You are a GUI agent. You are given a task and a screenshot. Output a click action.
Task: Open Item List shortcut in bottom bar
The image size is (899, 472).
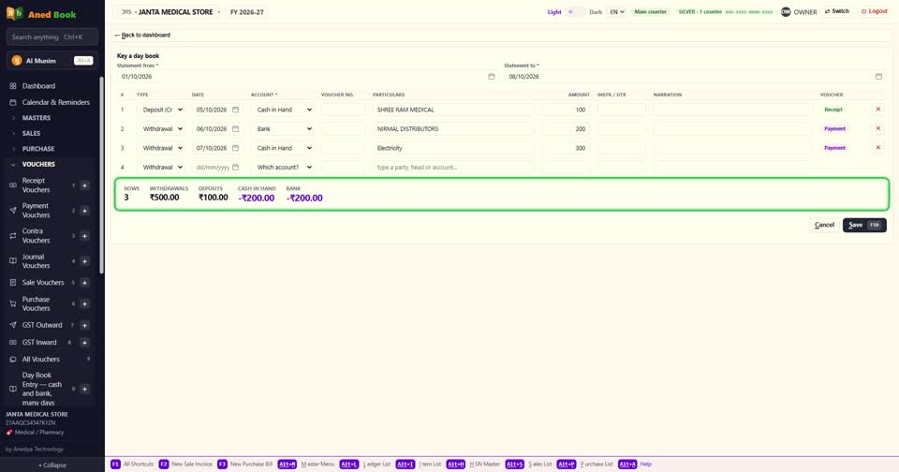[419, 464]
